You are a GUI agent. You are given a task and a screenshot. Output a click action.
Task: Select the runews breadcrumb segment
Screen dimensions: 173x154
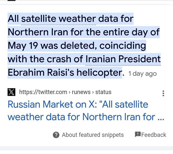81,92
